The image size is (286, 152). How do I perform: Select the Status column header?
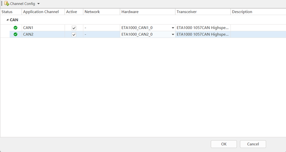tap(7, 12)
